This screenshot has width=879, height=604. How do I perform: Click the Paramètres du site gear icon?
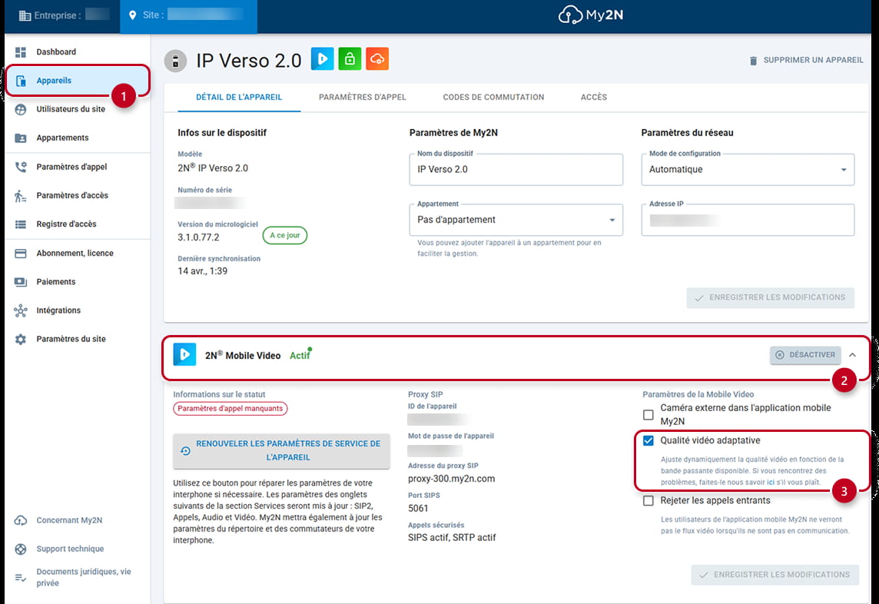pos(21,340)
